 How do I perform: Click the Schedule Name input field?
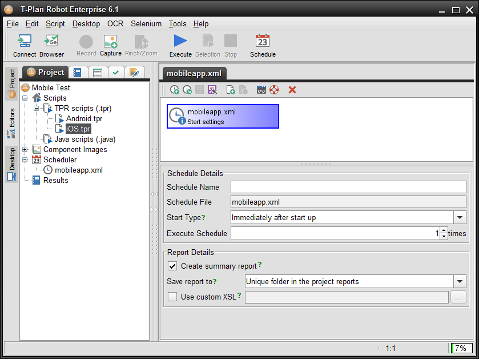(x=348, y=187)
